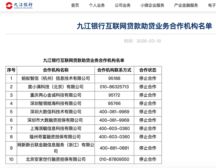Select the 蚂蚁智信（杭州）信息技术有限公司 cell
Viewport: 216px width, 168px height.
click(x=56, y=78)
